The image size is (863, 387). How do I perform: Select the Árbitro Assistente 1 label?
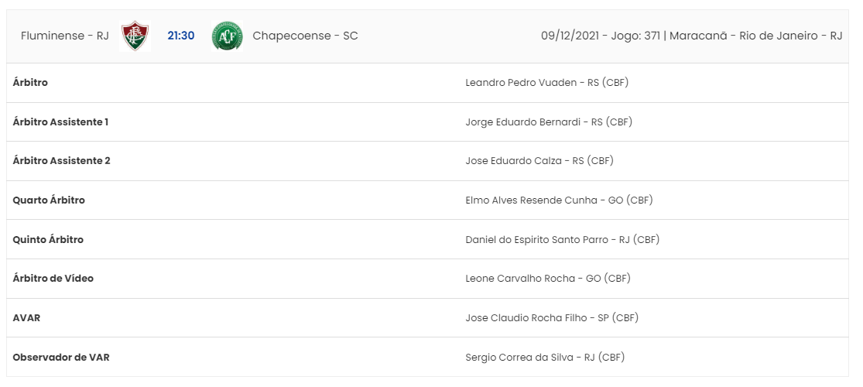pyautogui.click(x=60, y=122)
